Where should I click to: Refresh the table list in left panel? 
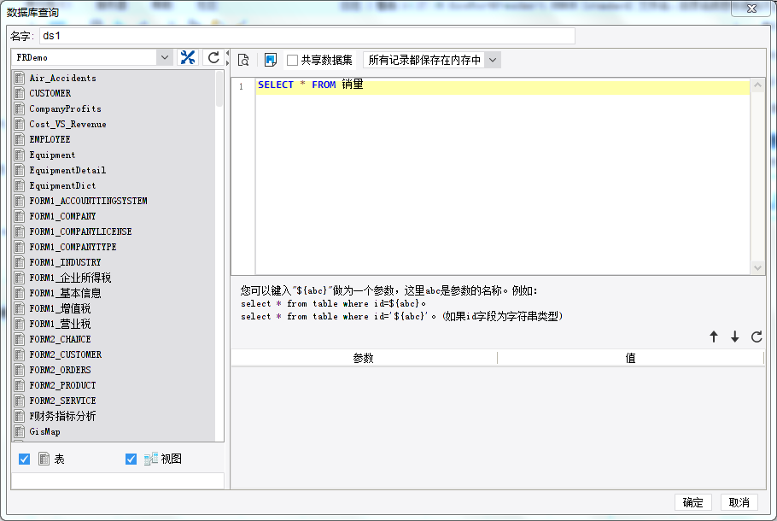213,57
